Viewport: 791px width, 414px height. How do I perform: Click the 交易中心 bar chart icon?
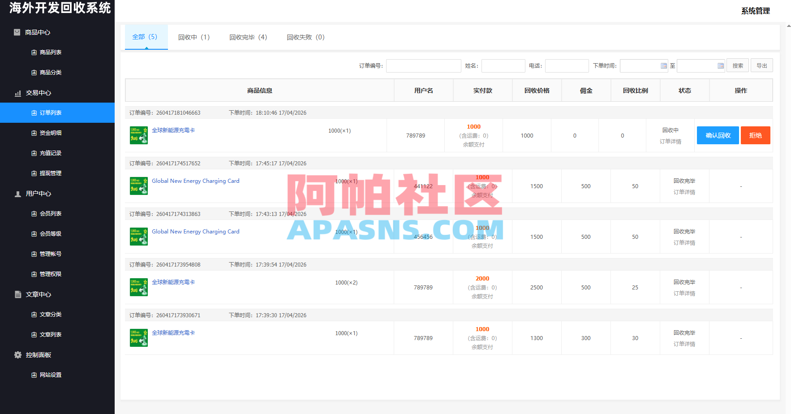(x=18, y=93)
